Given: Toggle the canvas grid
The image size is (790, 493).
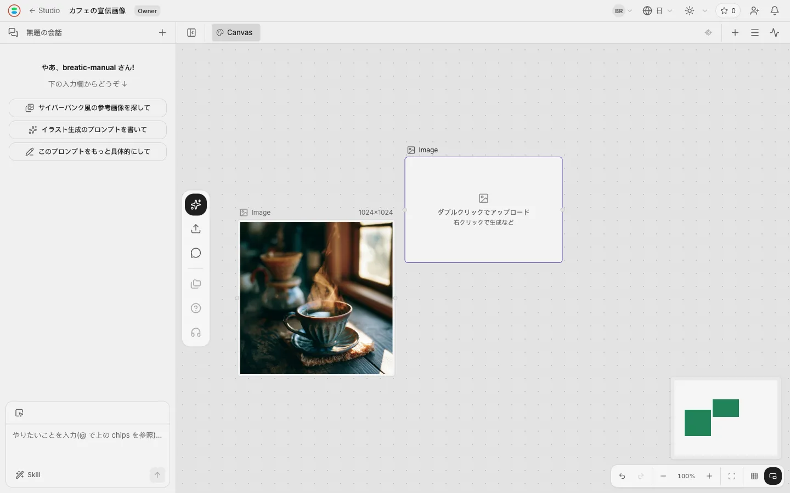Looking at the screenshot, I should click(x=754, y=476).
